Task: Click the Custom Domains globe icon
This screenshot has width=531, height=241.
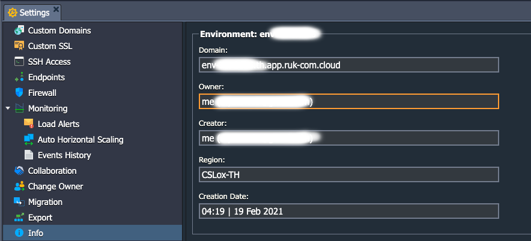Action: pyautogui.click(x=19, y=31)
